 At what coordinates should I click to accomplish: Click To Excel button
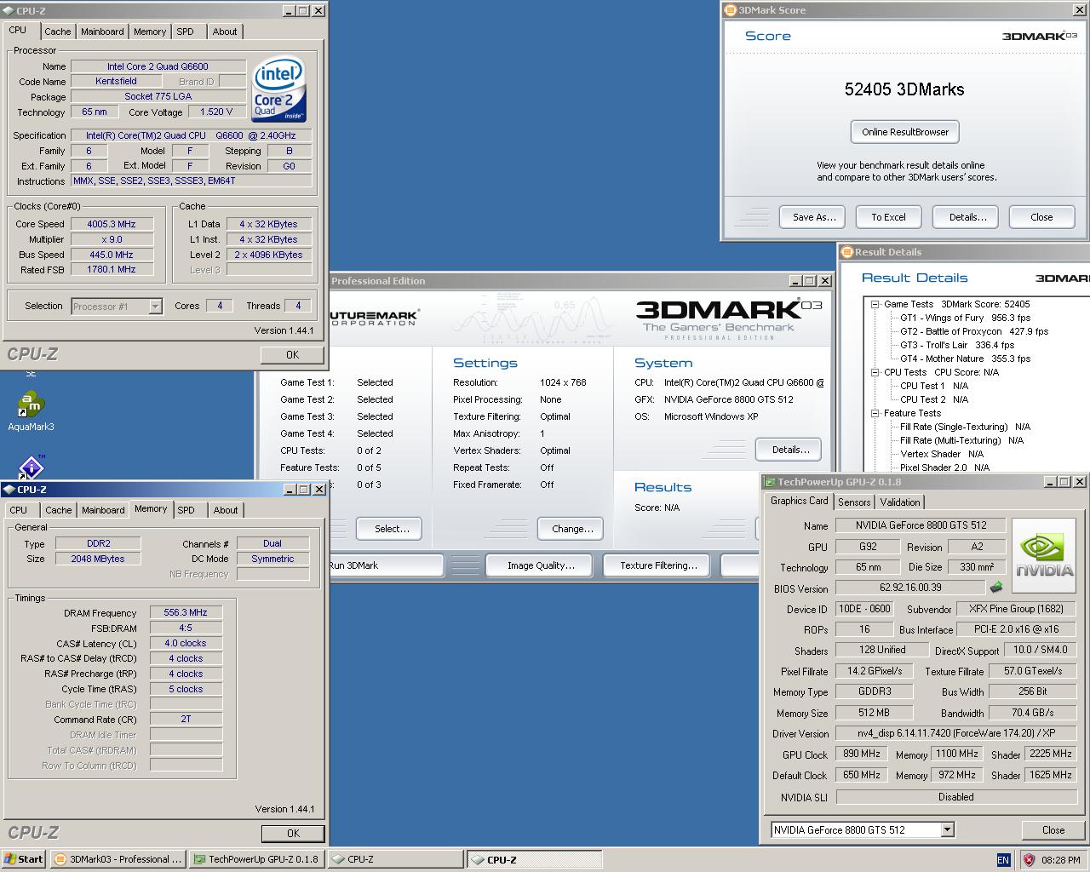[888, 217]
